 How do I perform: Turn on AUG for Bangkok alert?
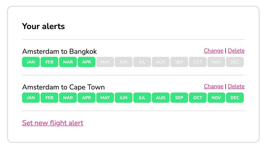(x=161, y=62)
